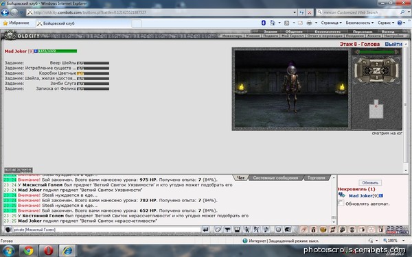Viewport: 412px width, 257px height.
Task: Open Opera browser from the taskbar
Action: (48, 251)
